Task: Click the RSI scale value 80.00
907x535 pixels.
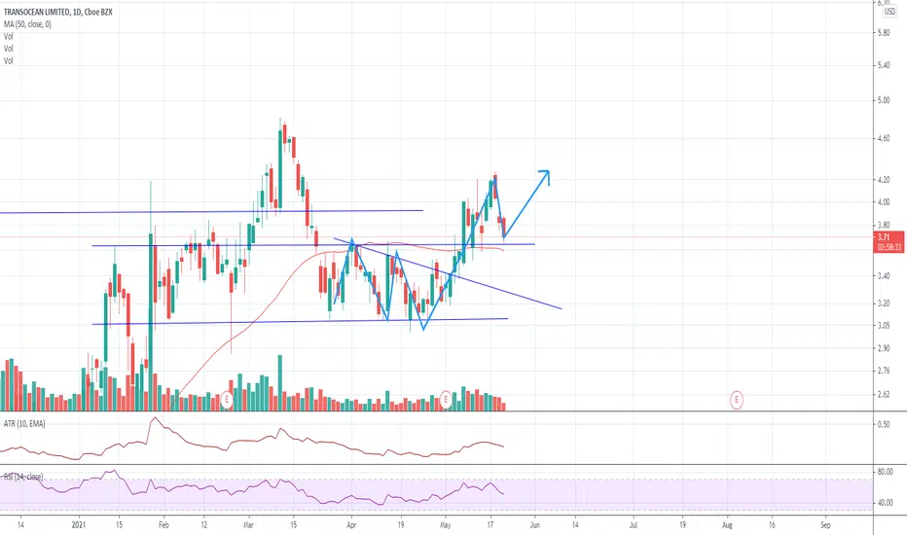Action: click(x=885, y=472)
